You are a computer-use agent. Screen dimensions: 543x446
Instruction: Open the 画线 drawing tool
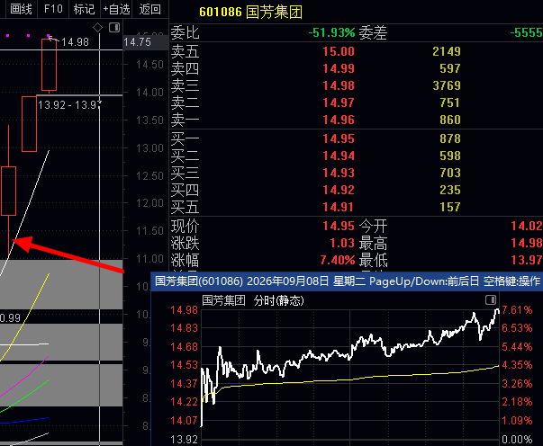pos(21,9)
